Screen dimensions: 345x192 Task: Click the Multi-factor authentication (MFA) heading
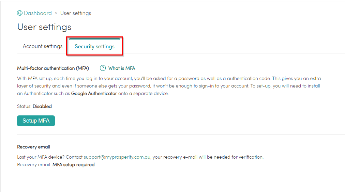coord(53,68)
